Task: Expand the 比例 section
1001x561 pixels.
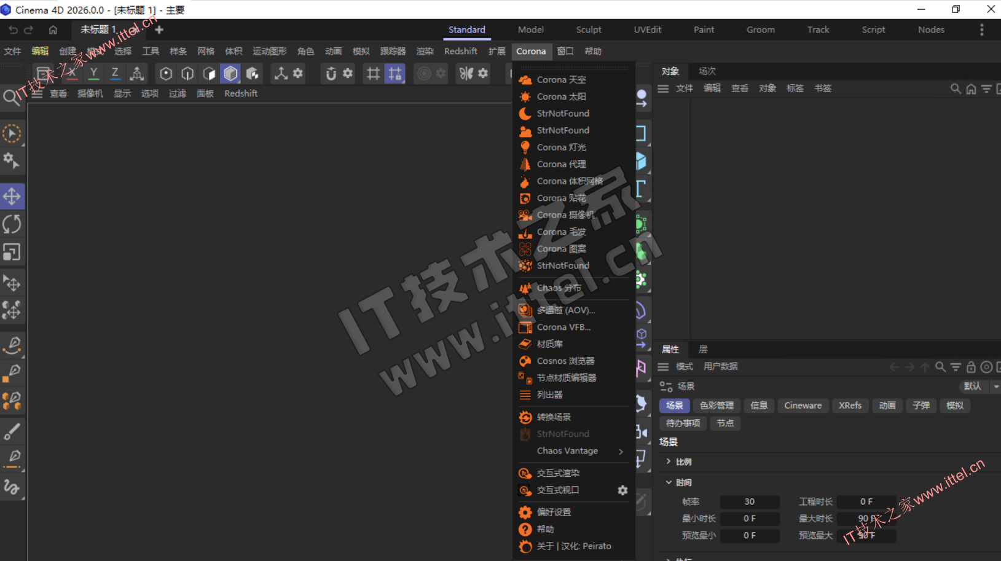Action: tap(669, 461)
